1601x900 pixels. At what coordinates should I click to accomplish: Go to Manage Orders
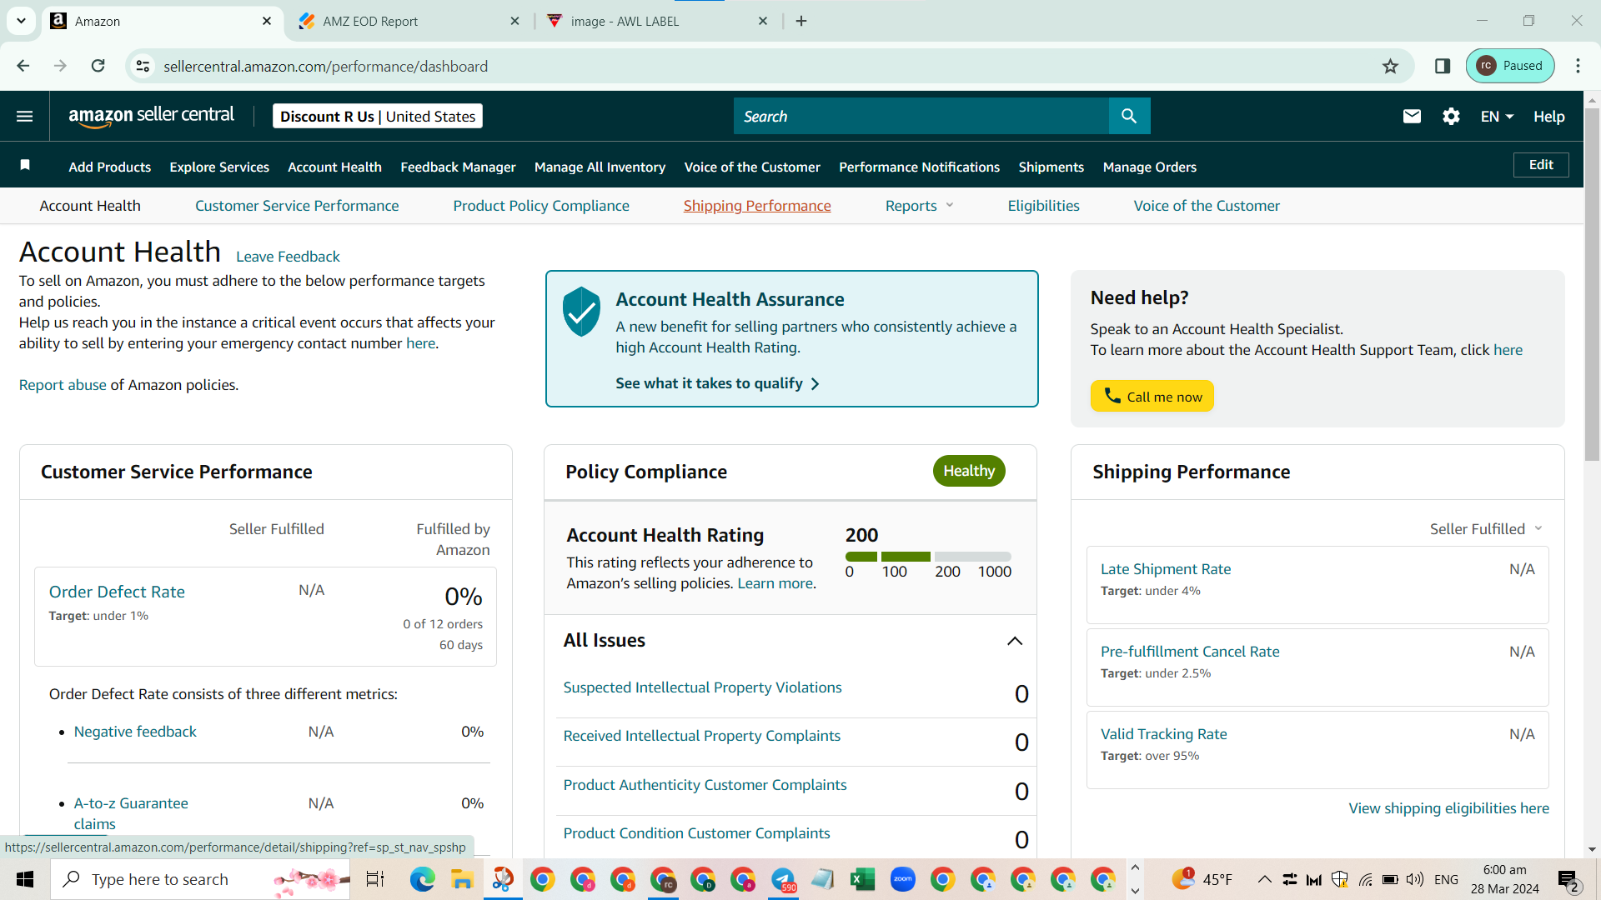pos(1149,167)
